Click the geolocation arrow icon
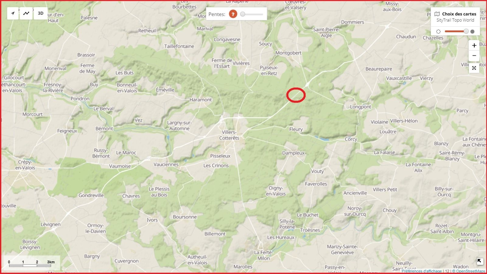 [x=13, y=13]
